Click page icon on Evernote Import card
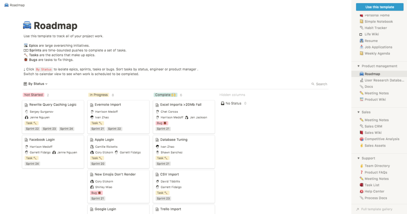 (x=92, y=105)
